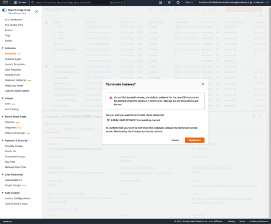
Task: Open Launch Configurations
Action: (x=17, y=198)
